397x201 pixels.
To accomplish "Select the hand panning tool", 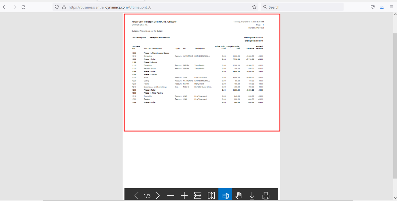I will coord(239,196).
